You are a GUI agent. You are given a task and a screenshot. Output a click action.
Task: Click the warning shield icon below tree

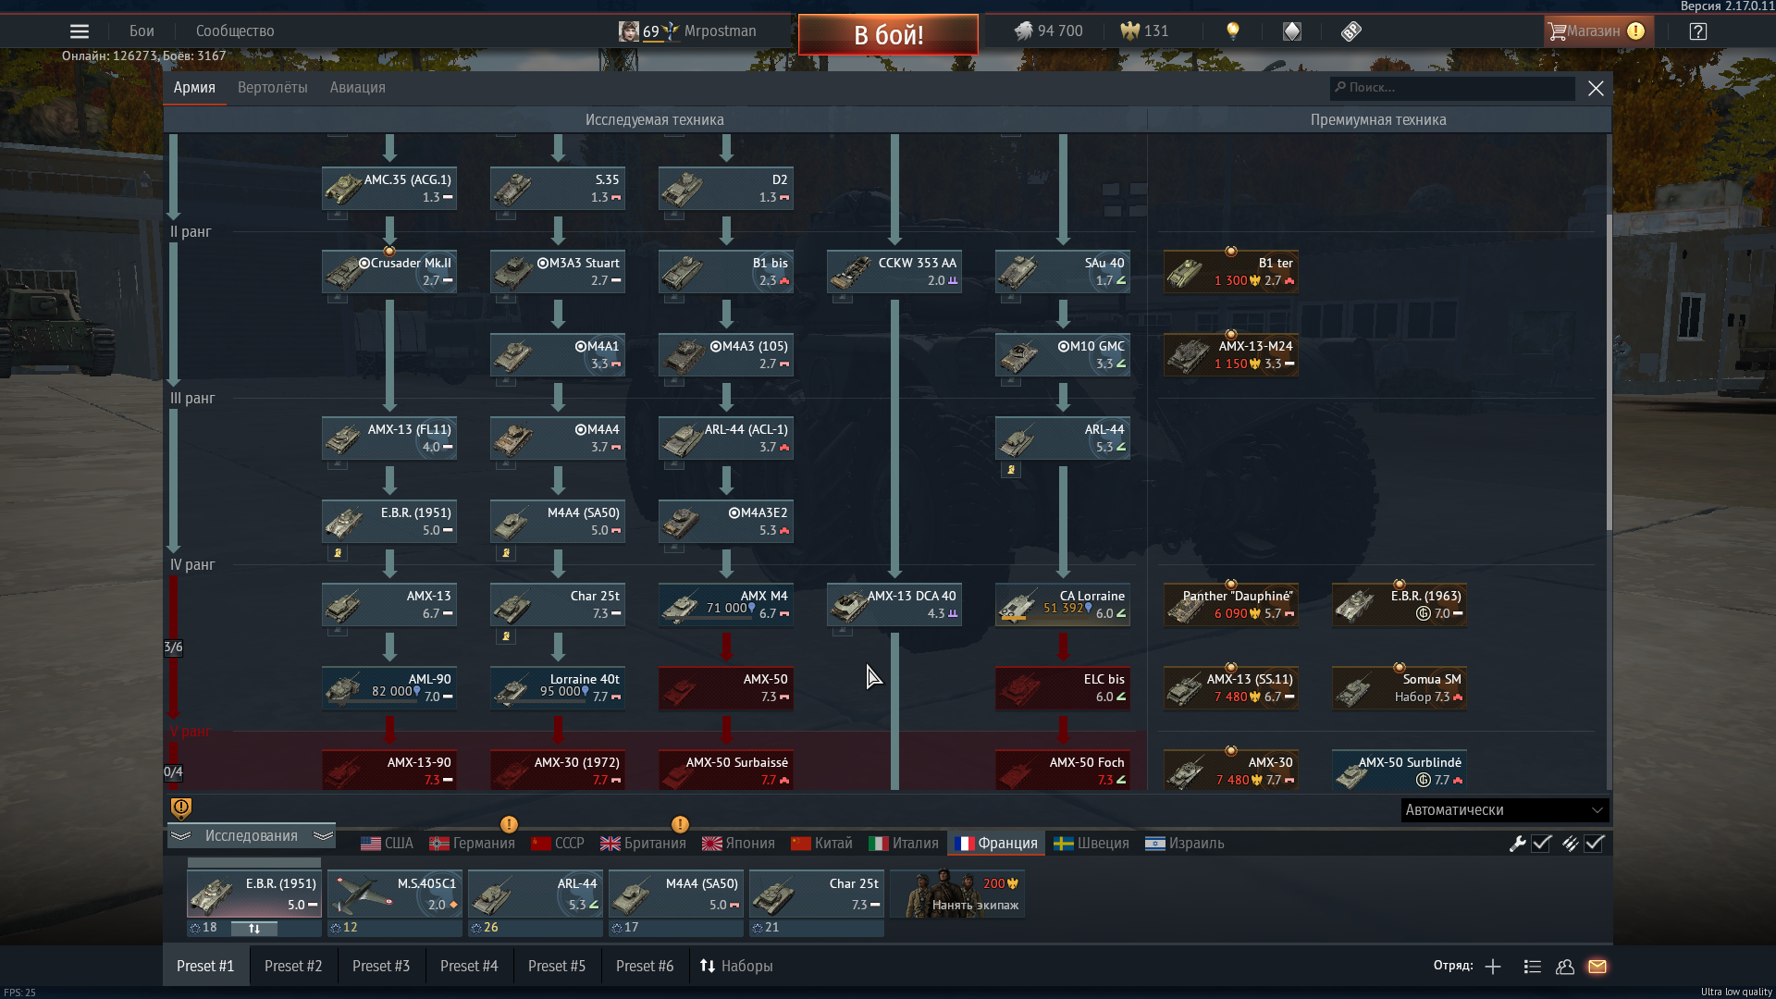point(181,809)
